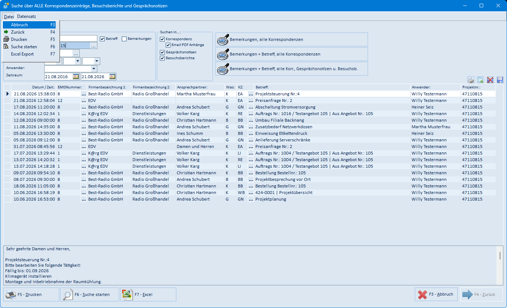Viewport: 507px width, 308px height.
Task: Click the application icon in the title bar
Action: (6, 5)
